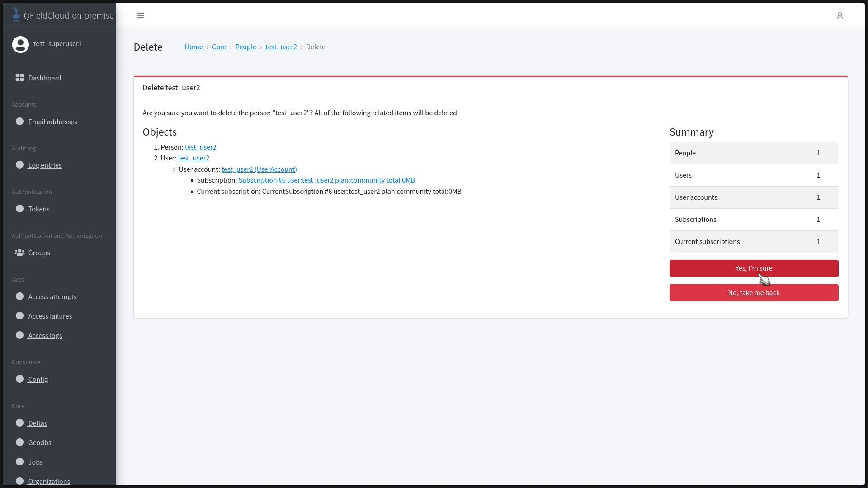Click the Groups people icon
The image size is (868, 488).
click(19, 253)
